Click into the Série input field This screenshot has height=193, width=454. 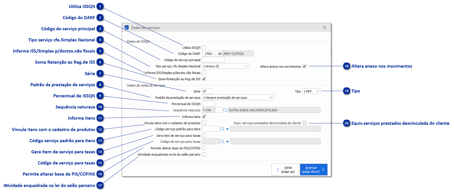pyautogui.click(x=207, y=91)
